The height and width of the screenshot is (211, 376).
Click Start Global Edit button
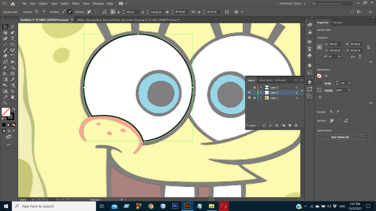pyautogui.click(x=340, y=137)
